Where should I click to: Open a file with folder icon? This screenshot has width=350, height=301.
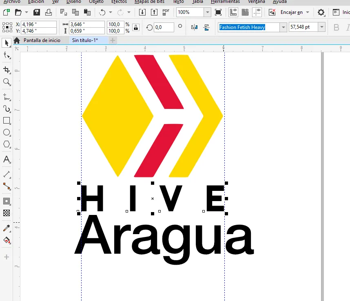[x=18, y=12]
